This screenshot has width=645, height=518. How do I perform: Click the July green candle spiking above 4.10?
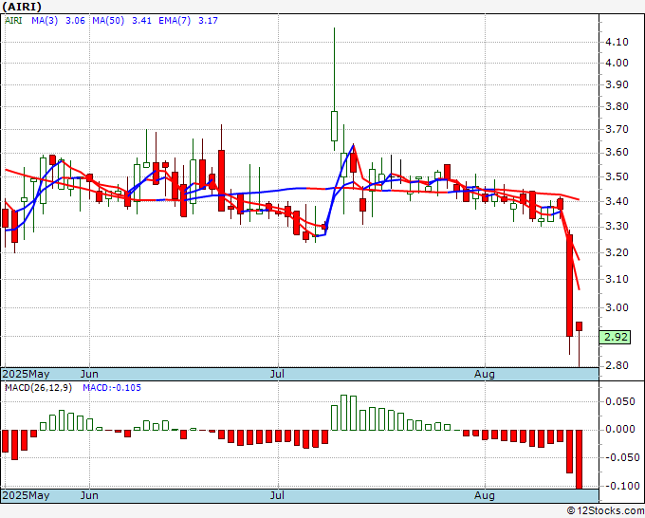334,125
